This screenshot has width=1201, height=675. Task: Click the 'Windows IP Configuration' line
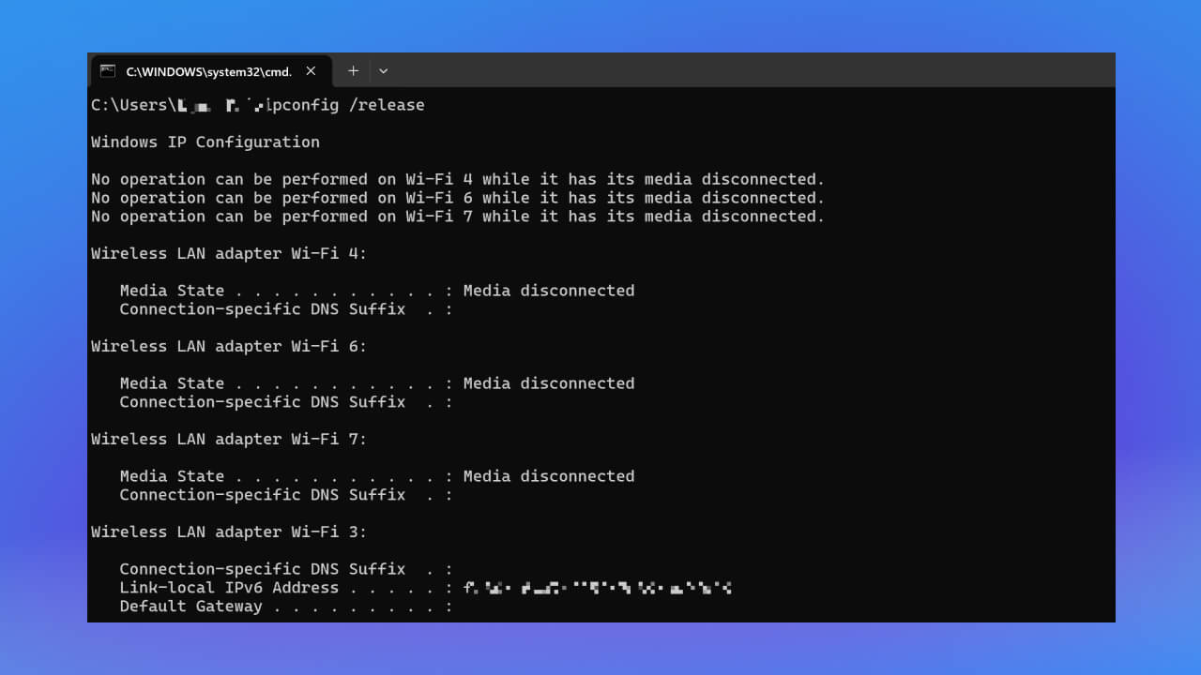tap(205, 142)
